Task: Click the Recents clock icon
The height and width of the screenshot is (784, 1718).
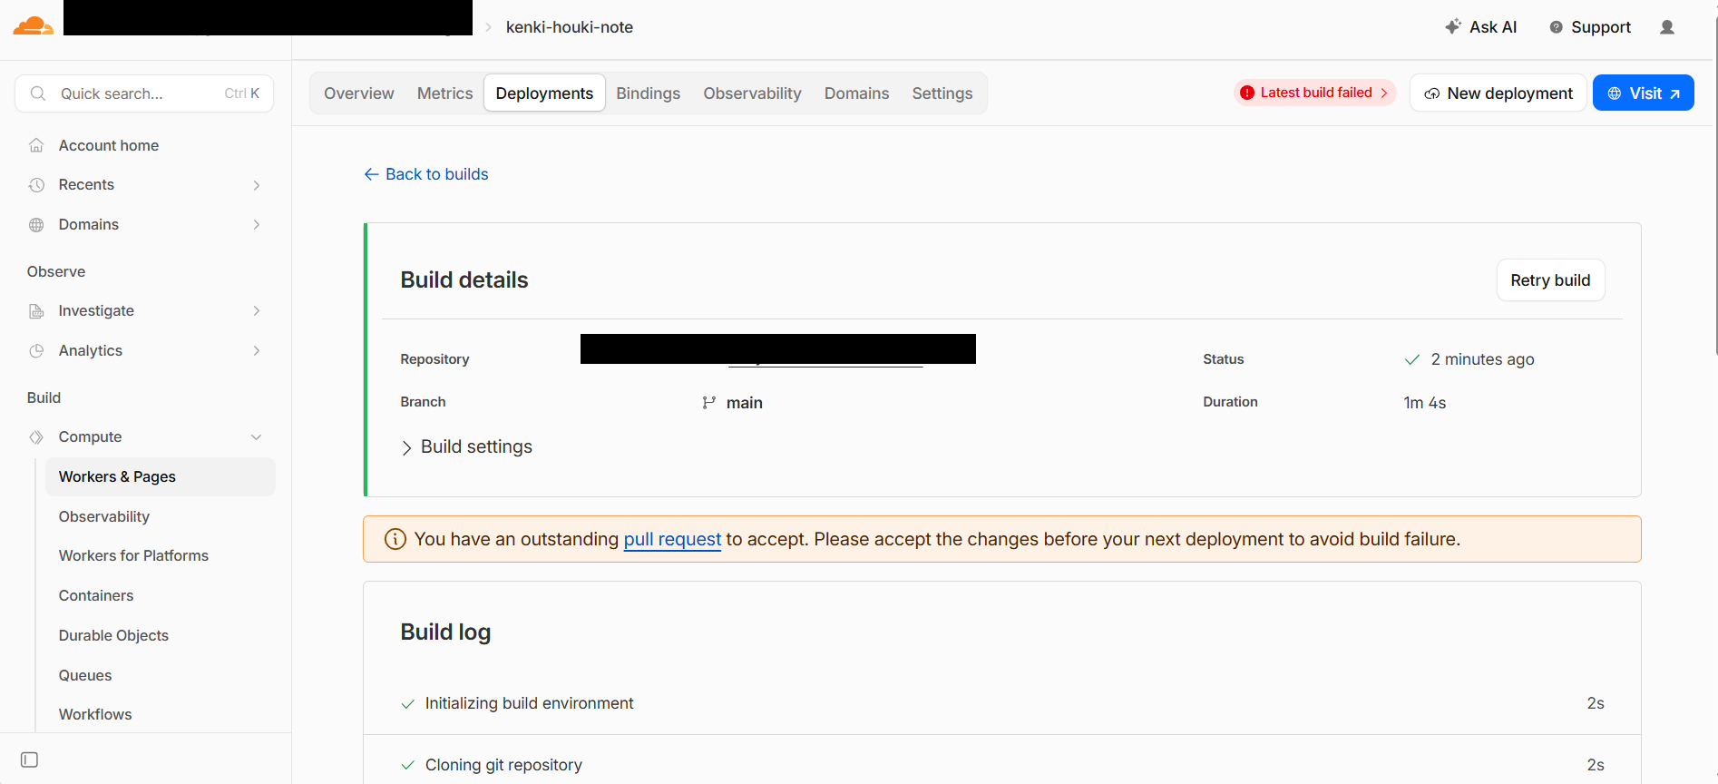Action: click(x=36, y=185)
